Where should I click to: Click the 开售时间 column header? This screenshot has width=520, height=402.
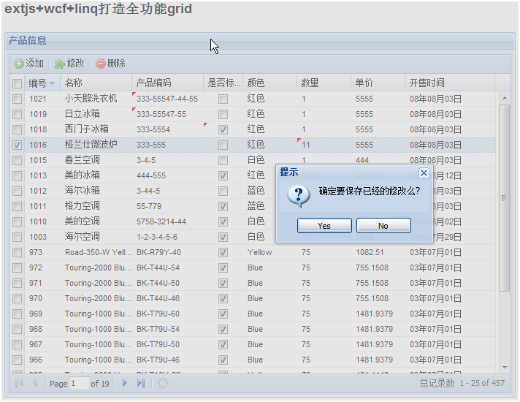(427, 83)
